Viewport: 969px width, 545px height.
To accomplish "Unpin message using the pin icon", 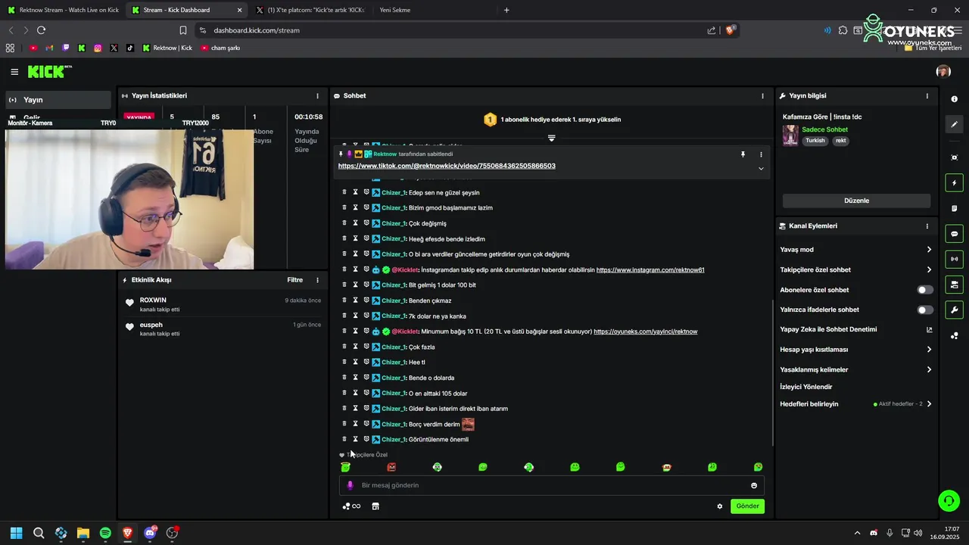I will tap(743, 154).
